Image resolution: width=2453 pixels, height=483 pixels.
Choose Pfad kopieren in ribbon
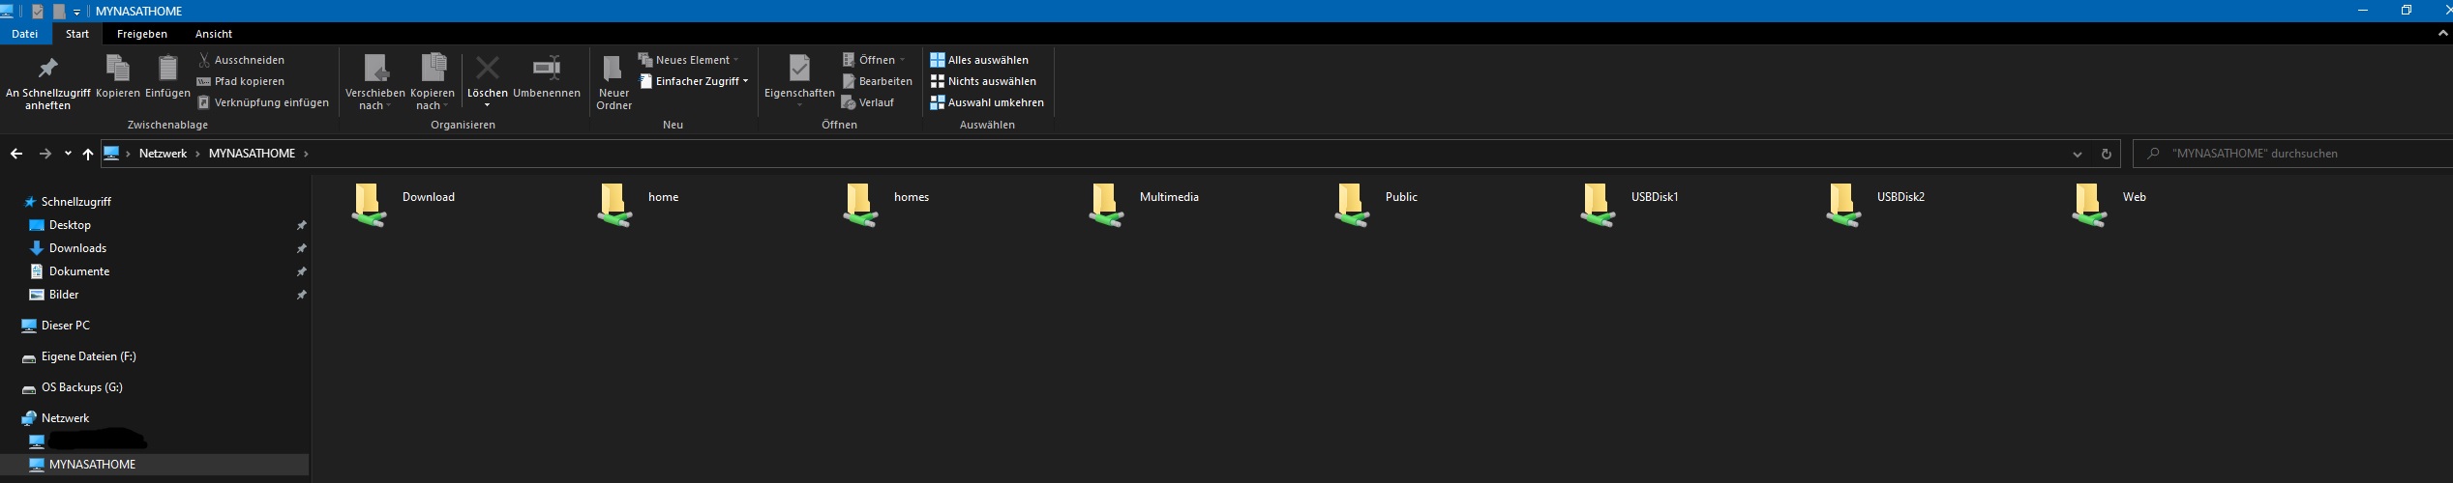coord(241,81)
